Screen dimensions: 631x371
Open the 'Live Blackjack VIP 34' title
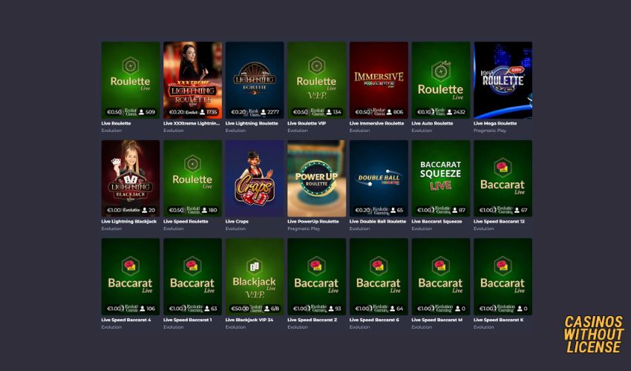click(x=249, y=320)
